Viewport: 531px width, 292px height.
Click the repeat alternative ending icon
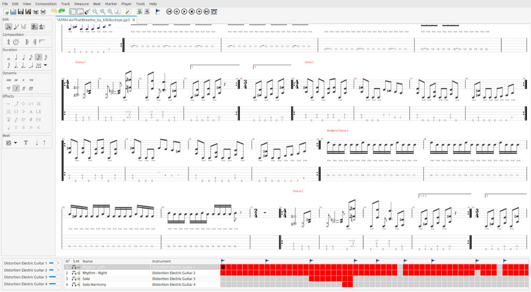(42, 42)
